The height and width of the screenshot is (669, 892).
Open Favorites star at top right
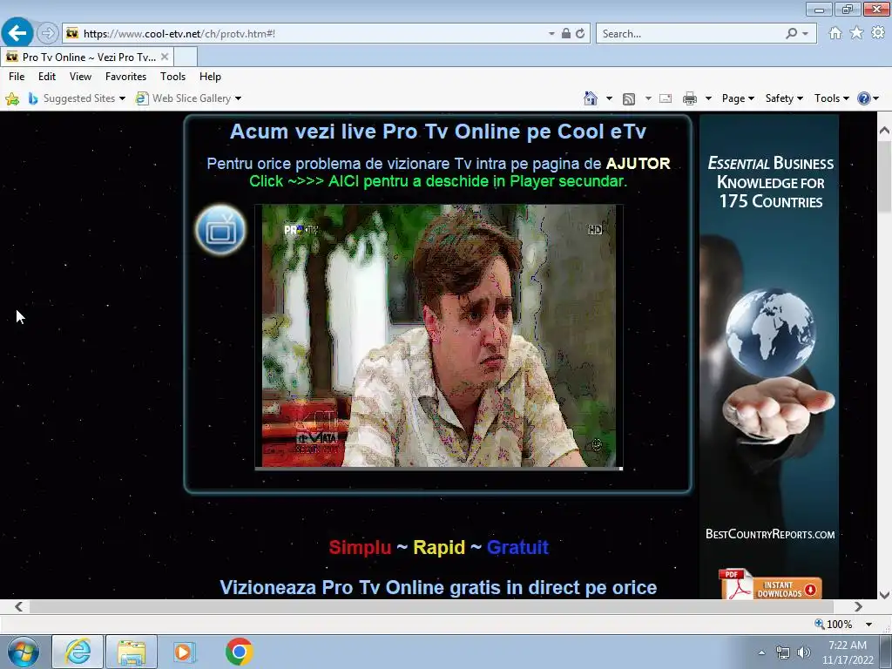tap(856, 33)
